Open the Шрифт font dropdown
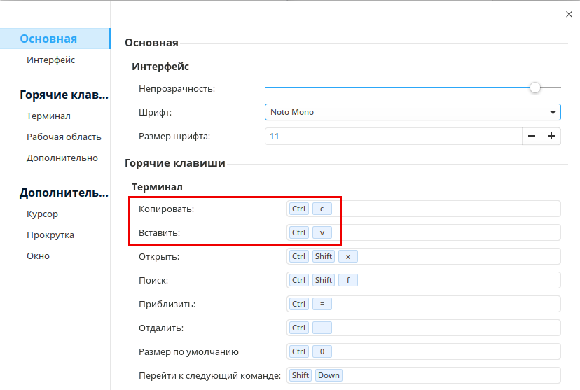580x390 pixels. (413, 112)
